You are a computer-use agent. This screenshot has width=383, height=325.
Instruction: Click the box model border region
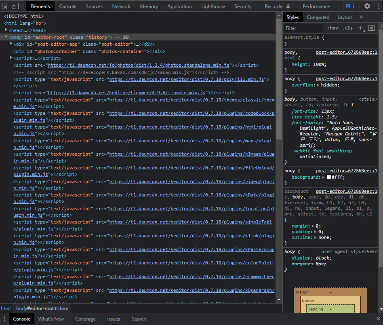(330, 301)
